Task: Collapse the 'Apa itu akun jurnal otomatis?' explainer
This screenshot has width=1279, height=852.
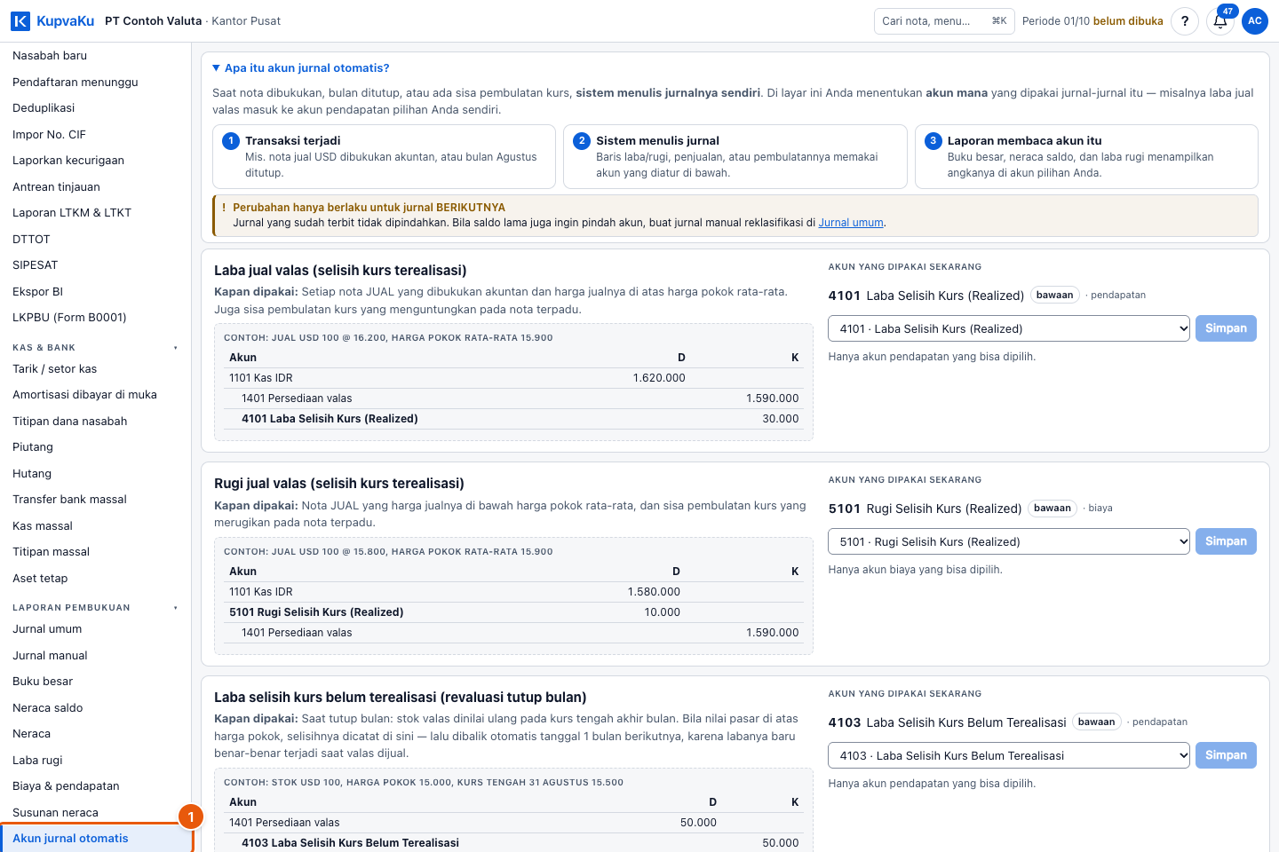Action: pyautogui.click(x=301, y=68)
